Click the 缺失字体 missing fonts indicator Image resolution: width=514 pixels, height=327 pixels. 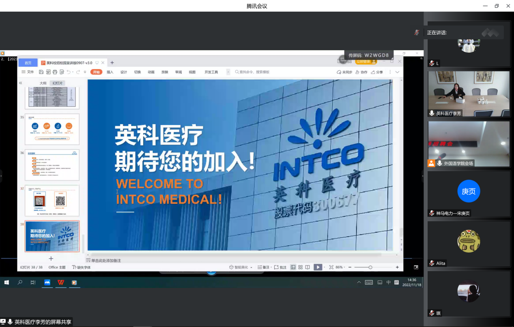point(82,267)
